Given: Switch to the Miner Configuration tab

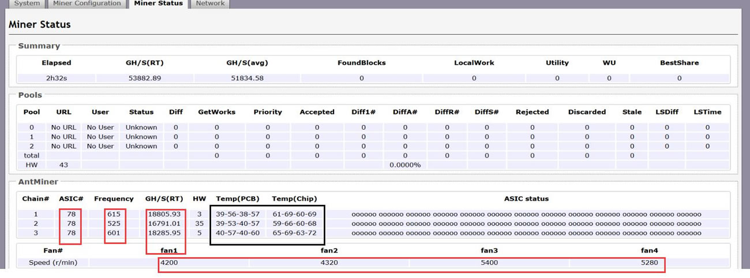Looking at the screenshot, I should (x=87, y=3).
